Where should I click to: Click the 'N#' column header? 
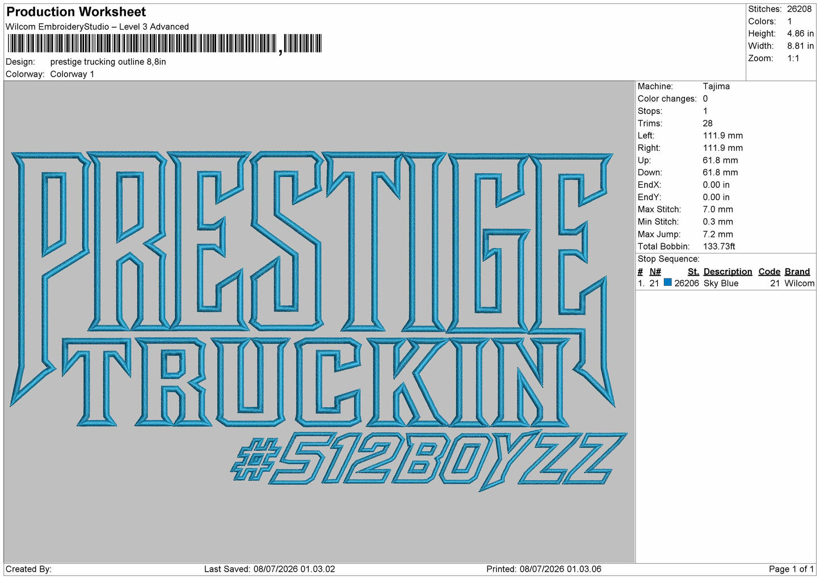pyautogui.click(x=655, y=272)
